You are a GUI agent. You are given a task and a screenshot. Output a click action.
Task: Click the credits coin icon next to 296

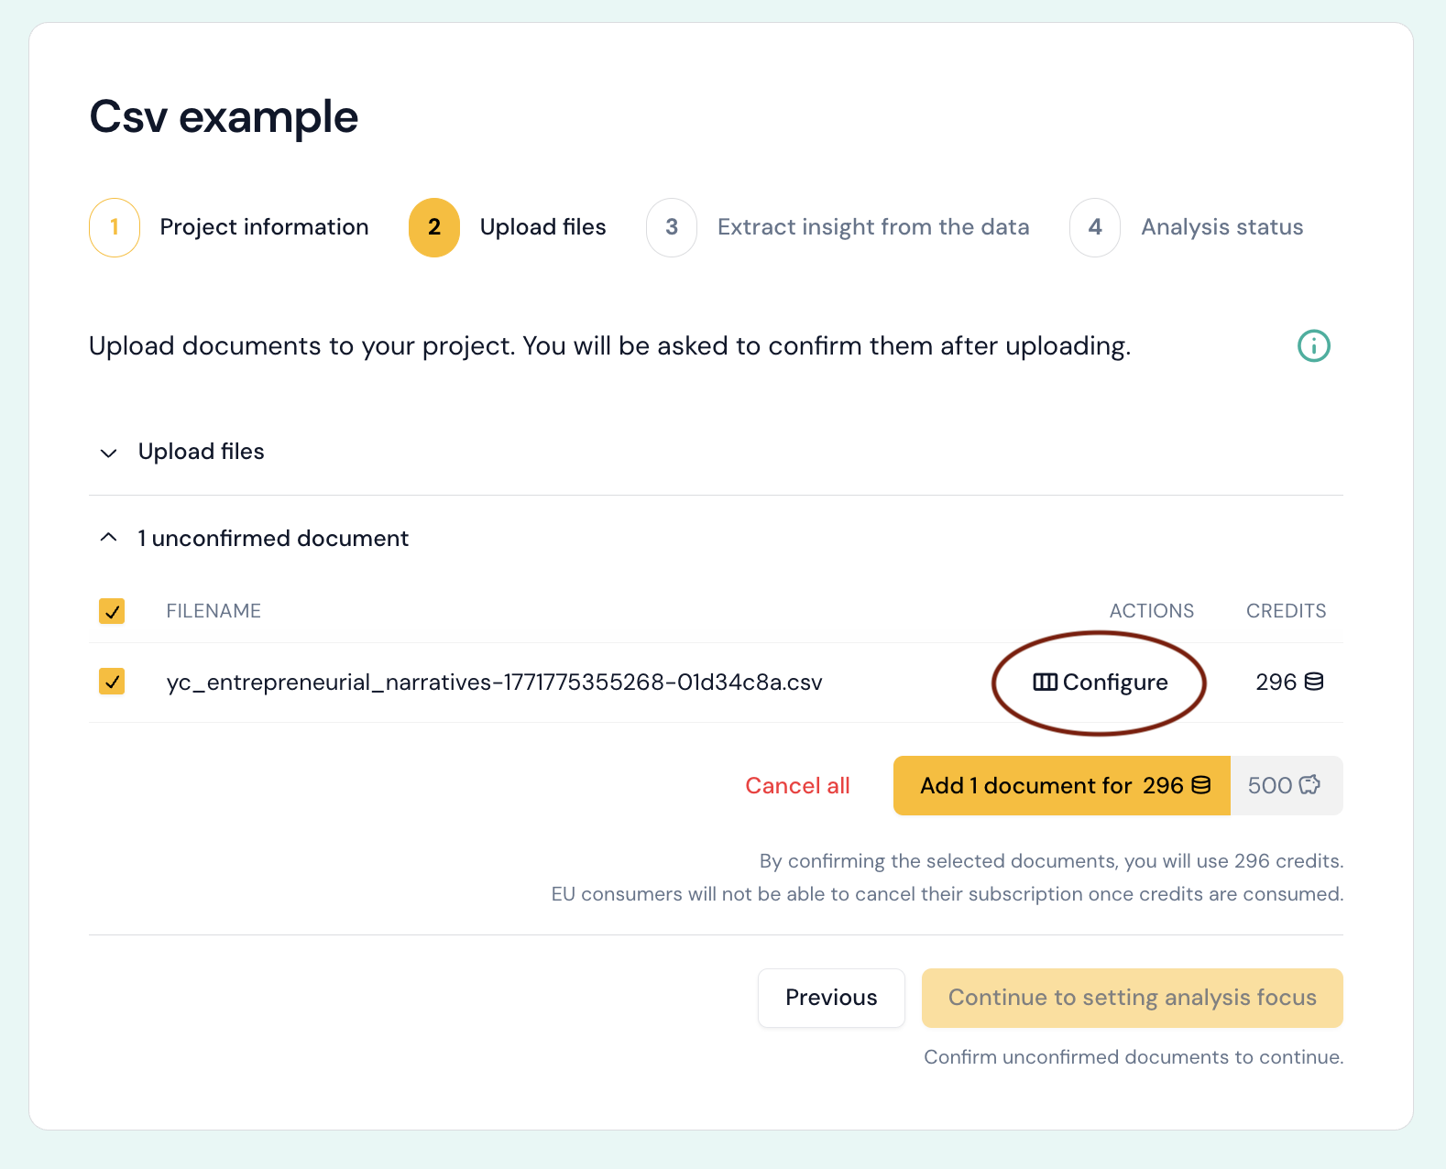[x=1314, y=682]
